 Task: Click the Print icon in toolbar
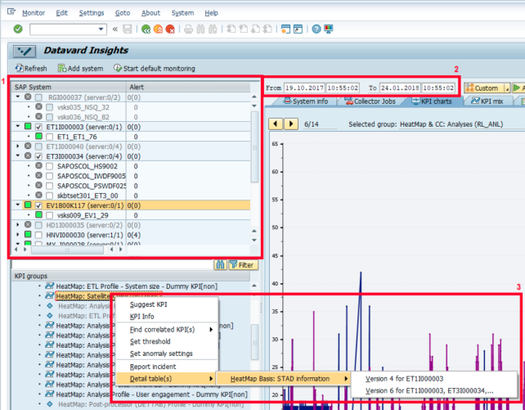189,29
